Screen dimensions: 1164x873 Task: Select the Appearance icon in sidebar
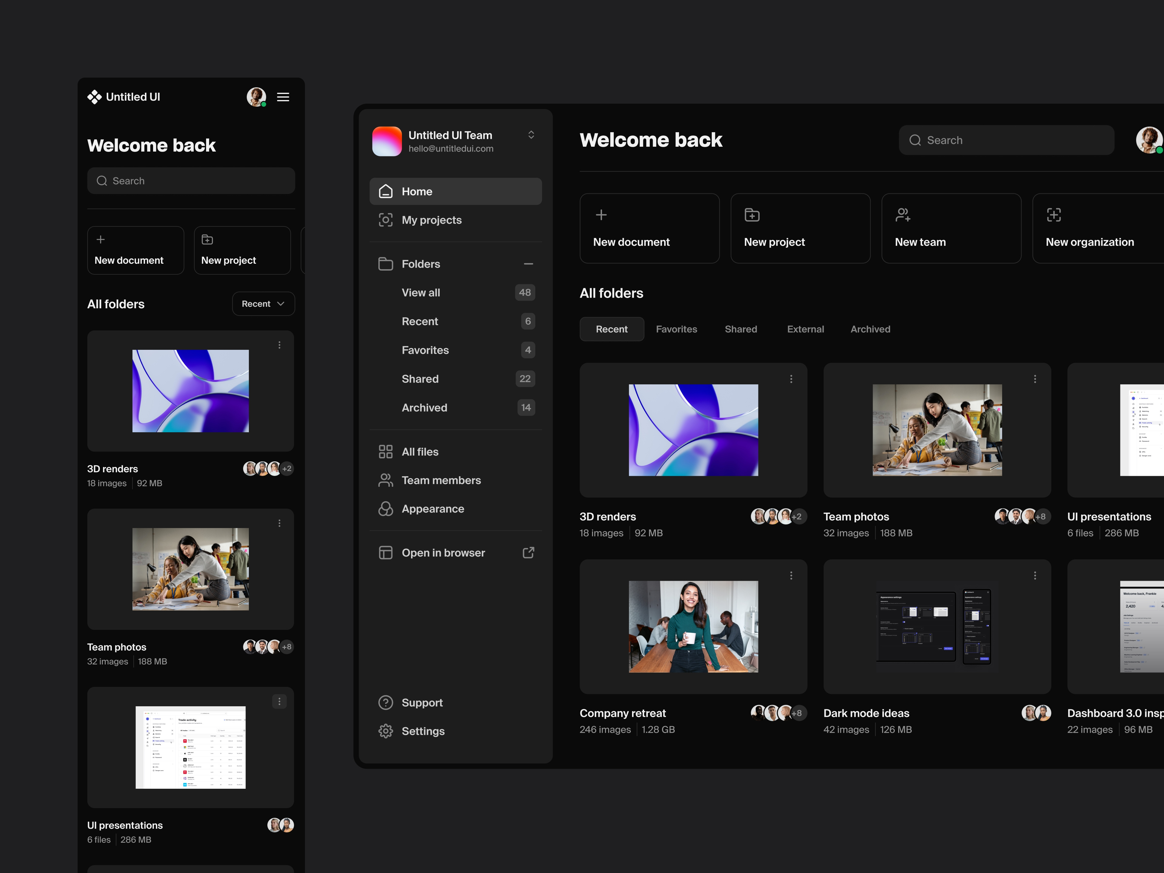click(x=386, y=509)
